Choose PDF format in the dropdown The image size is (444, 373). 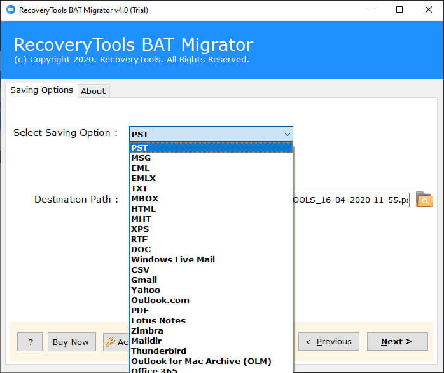coord(211,311)
